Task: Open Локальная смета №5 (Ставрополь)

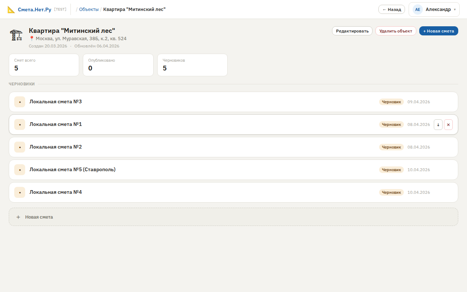Action: [72, 169]
